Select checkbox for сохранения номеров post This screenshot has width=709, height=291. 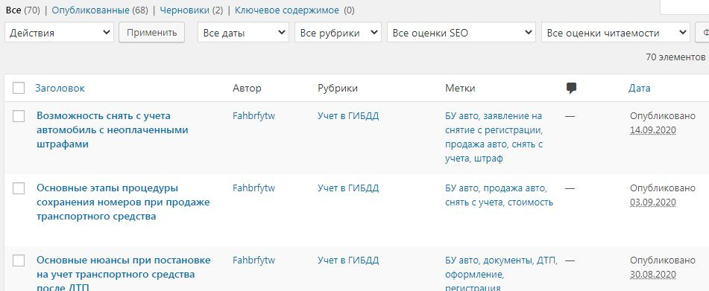tap(19, 188)
